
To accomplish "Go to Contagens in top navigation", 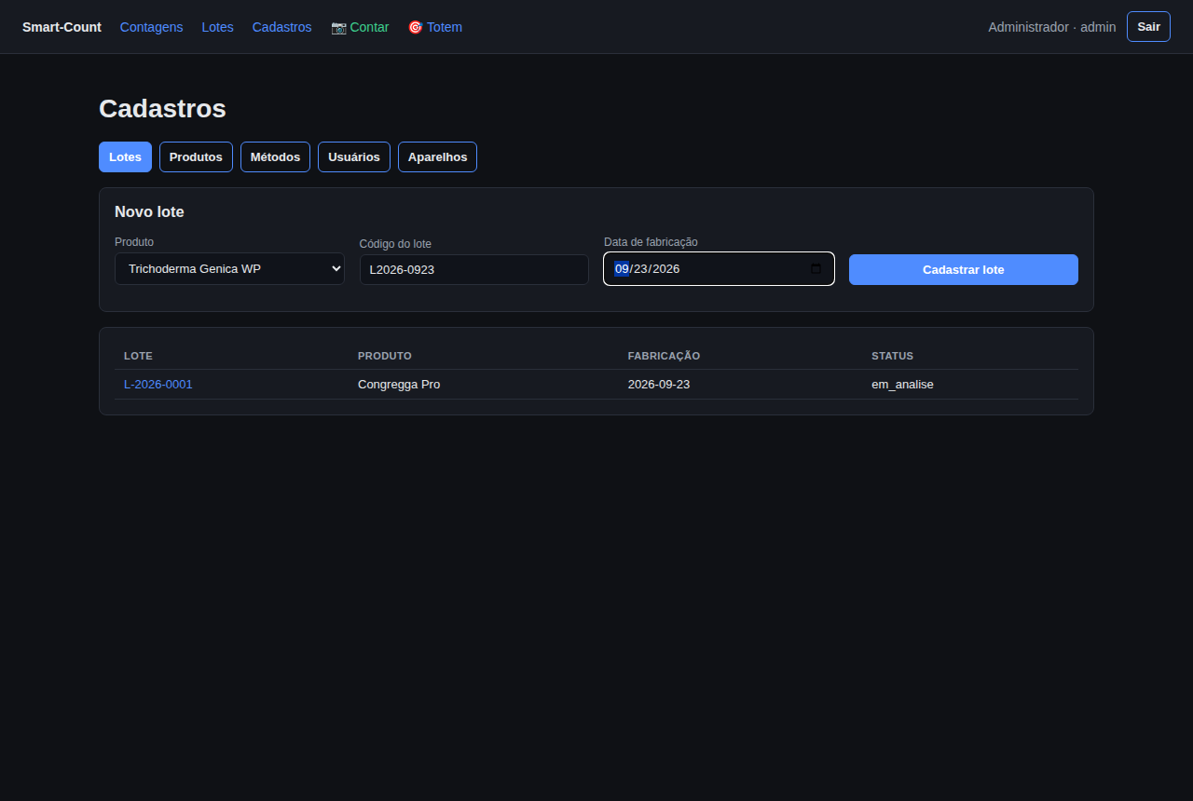I will point(152,27).
